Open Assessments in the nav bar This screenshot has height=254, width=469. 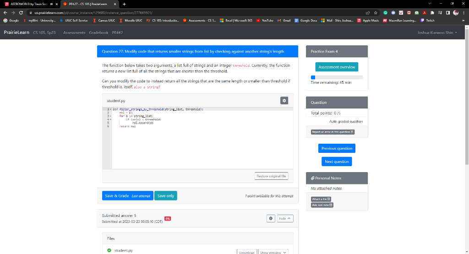click(x=74, y=32)
